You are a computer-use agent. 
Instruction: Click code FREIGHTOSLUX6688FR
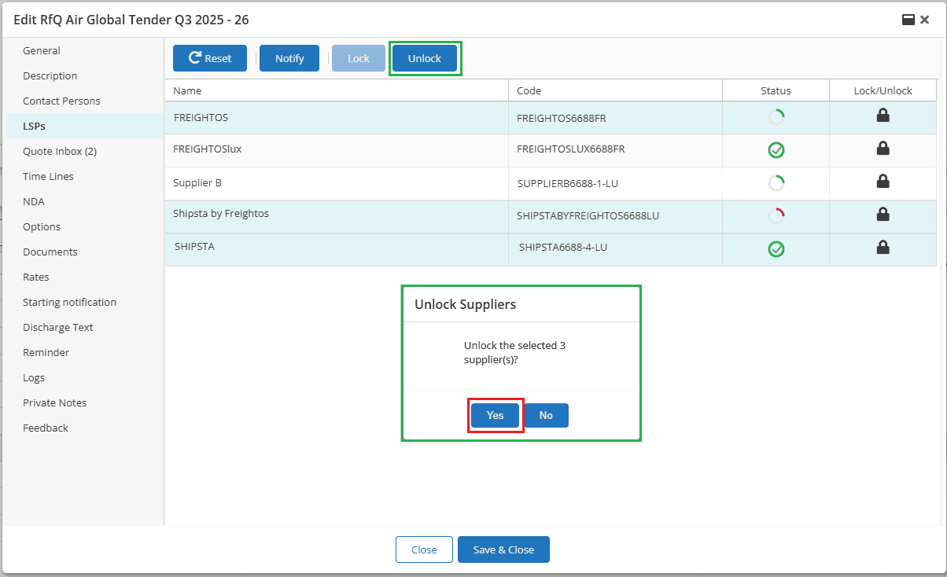[x=571, y=149]
